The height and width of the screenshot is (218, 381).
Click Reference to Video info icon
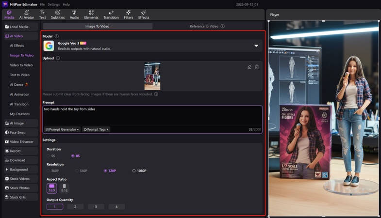point(223,26)
